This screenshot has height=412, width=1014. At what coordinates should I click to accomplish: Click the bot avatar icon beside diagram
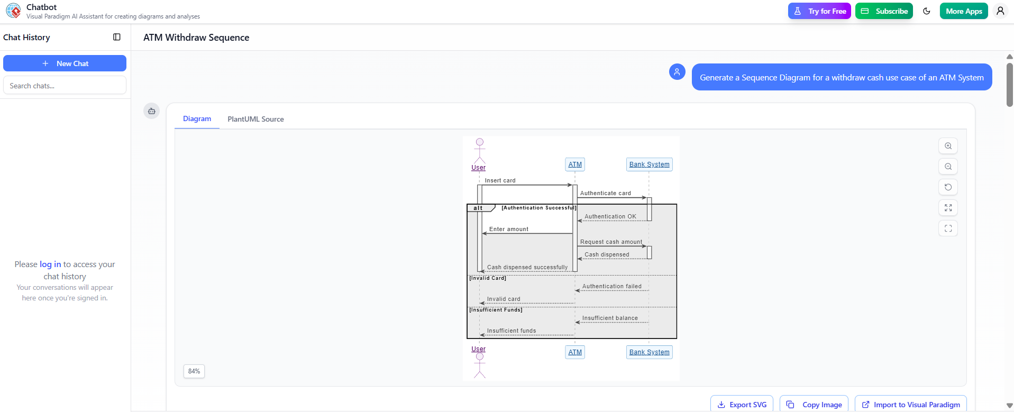tap(152, 111)
